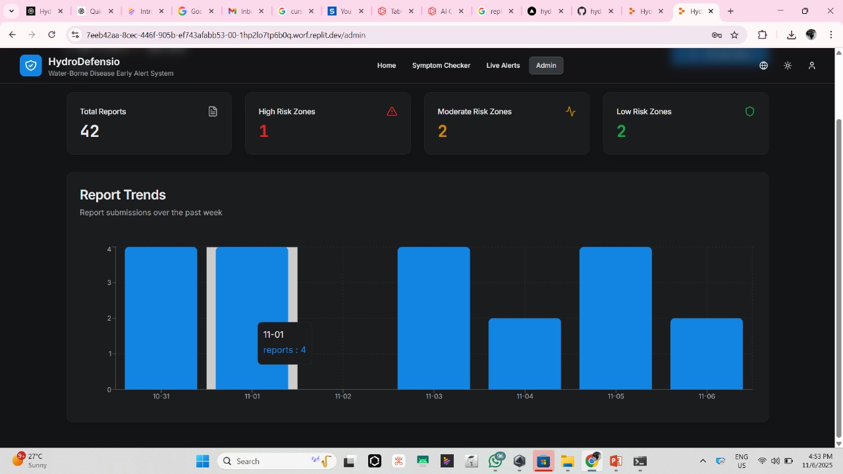This screenshot has height=474, width=843.
Task: Select the Admin nav button
Action: [x=546, y=66]
